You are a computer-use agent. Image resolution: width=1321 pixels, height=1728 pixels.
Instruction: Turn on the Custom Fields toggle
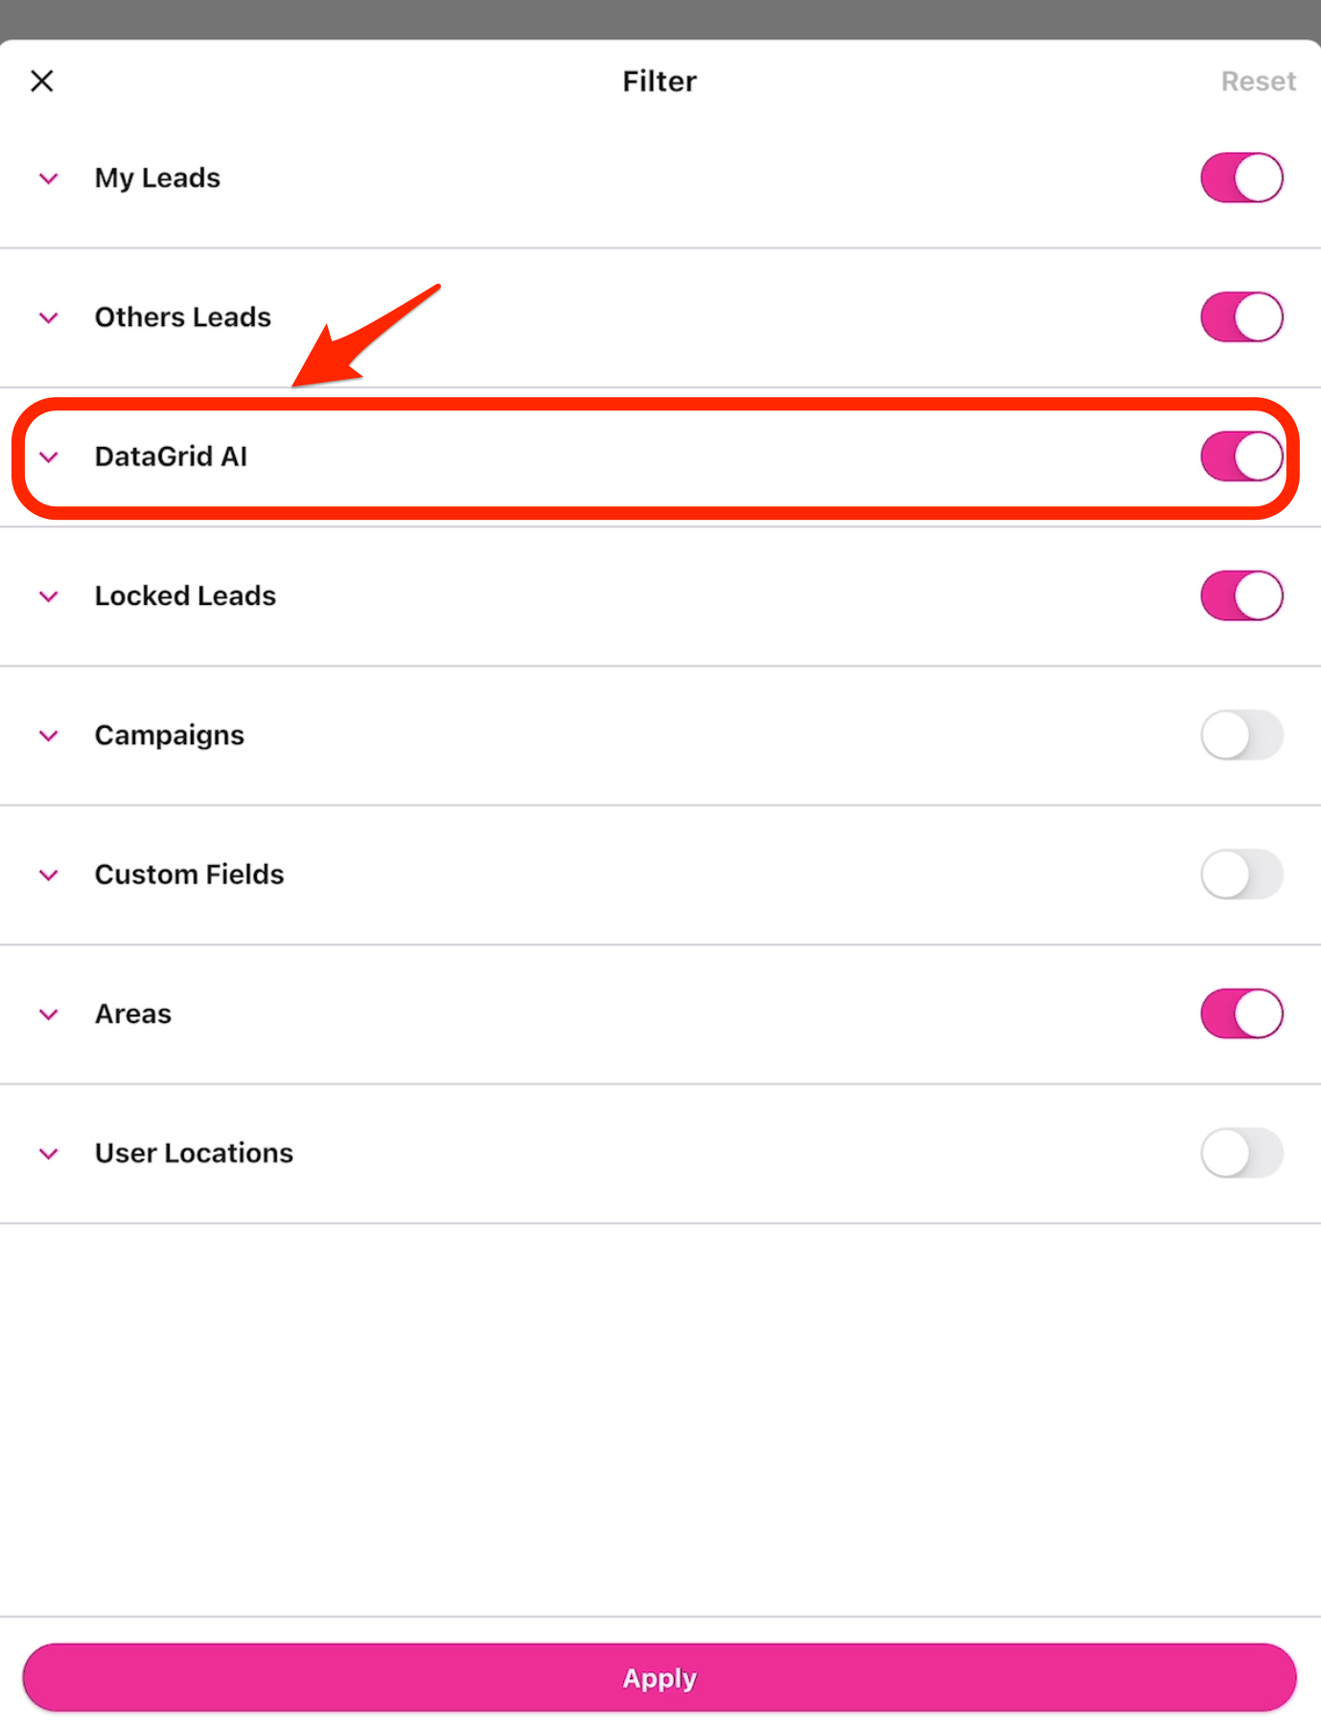point(1241,875)
